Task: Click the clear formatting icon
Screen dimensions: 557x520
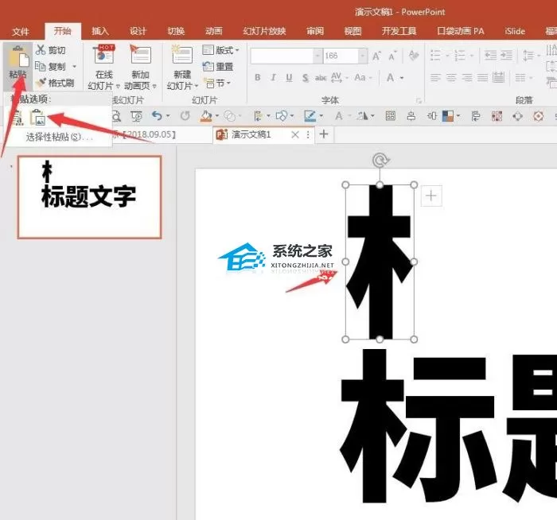Action: (x=414, y=56)
